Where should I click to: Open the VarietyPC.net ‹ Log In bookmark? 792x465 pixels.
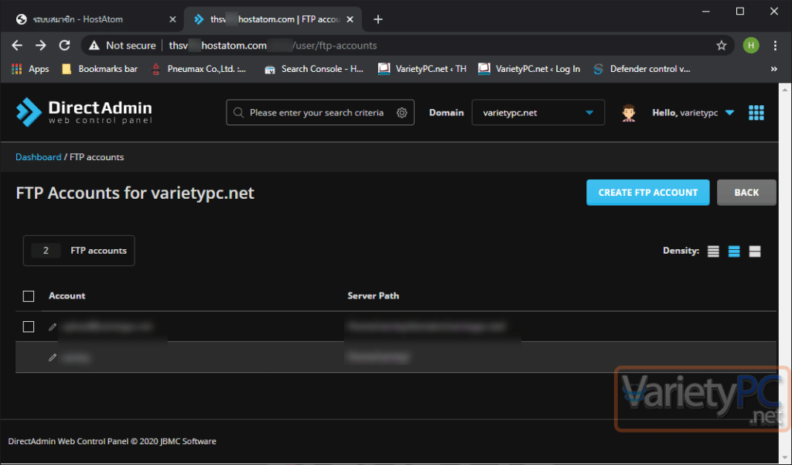click(529, 69)
